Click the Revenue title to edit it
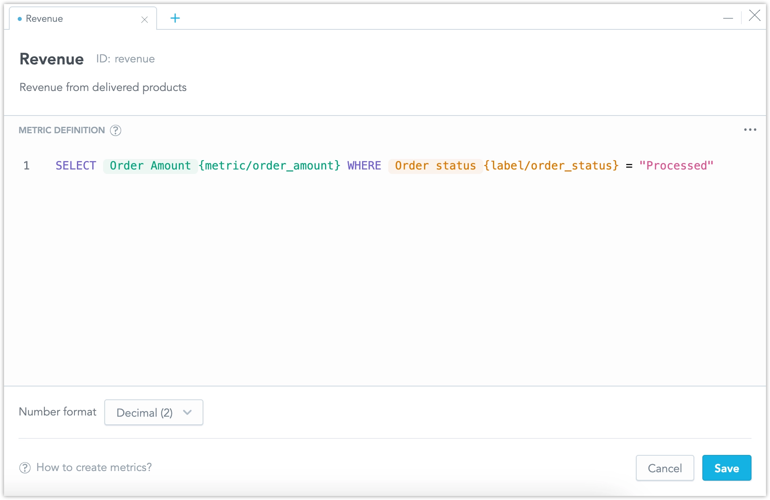Image resolution: width=770 pixels, height=500 pixels. [x=52, y=59]
